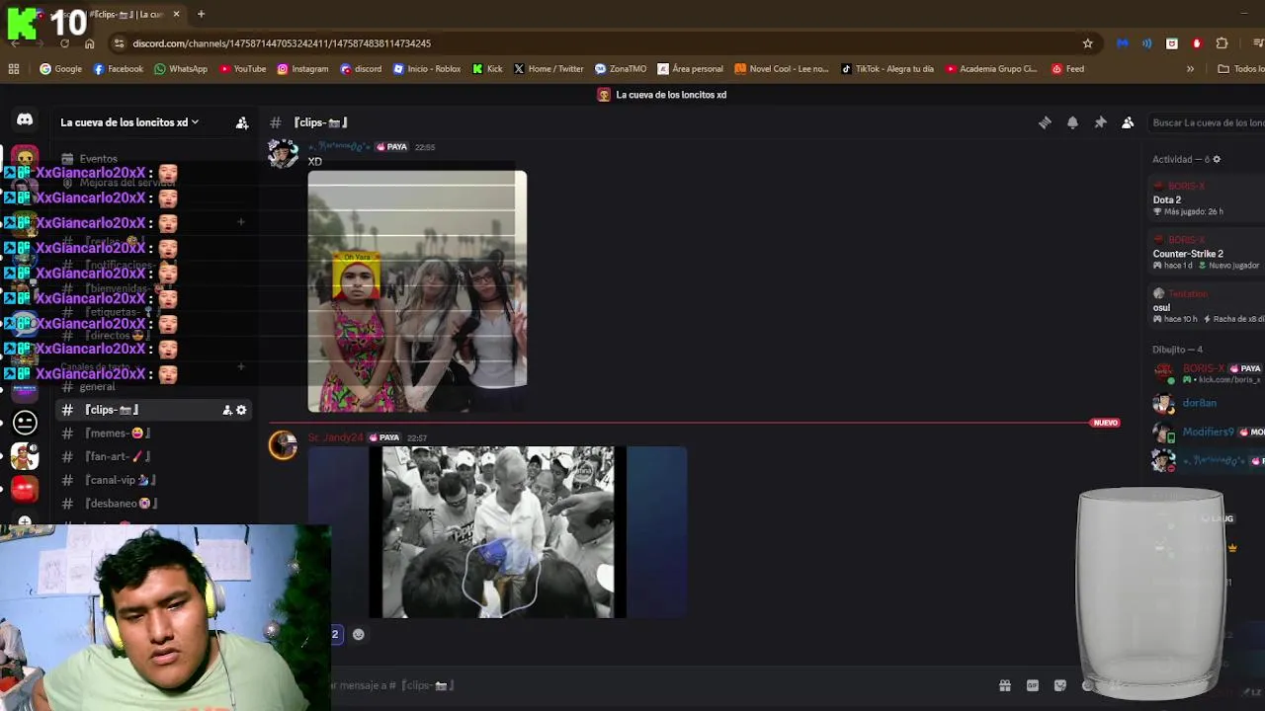Open Eventos in the channel list
1265x711 pixels.
click(98, 158)
